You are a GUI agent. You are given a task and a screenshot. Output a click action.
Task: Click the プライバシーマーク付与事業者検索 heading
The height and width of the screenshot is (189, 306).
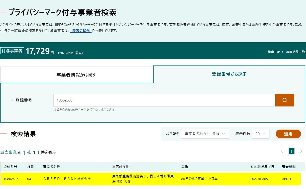(62, 12)
